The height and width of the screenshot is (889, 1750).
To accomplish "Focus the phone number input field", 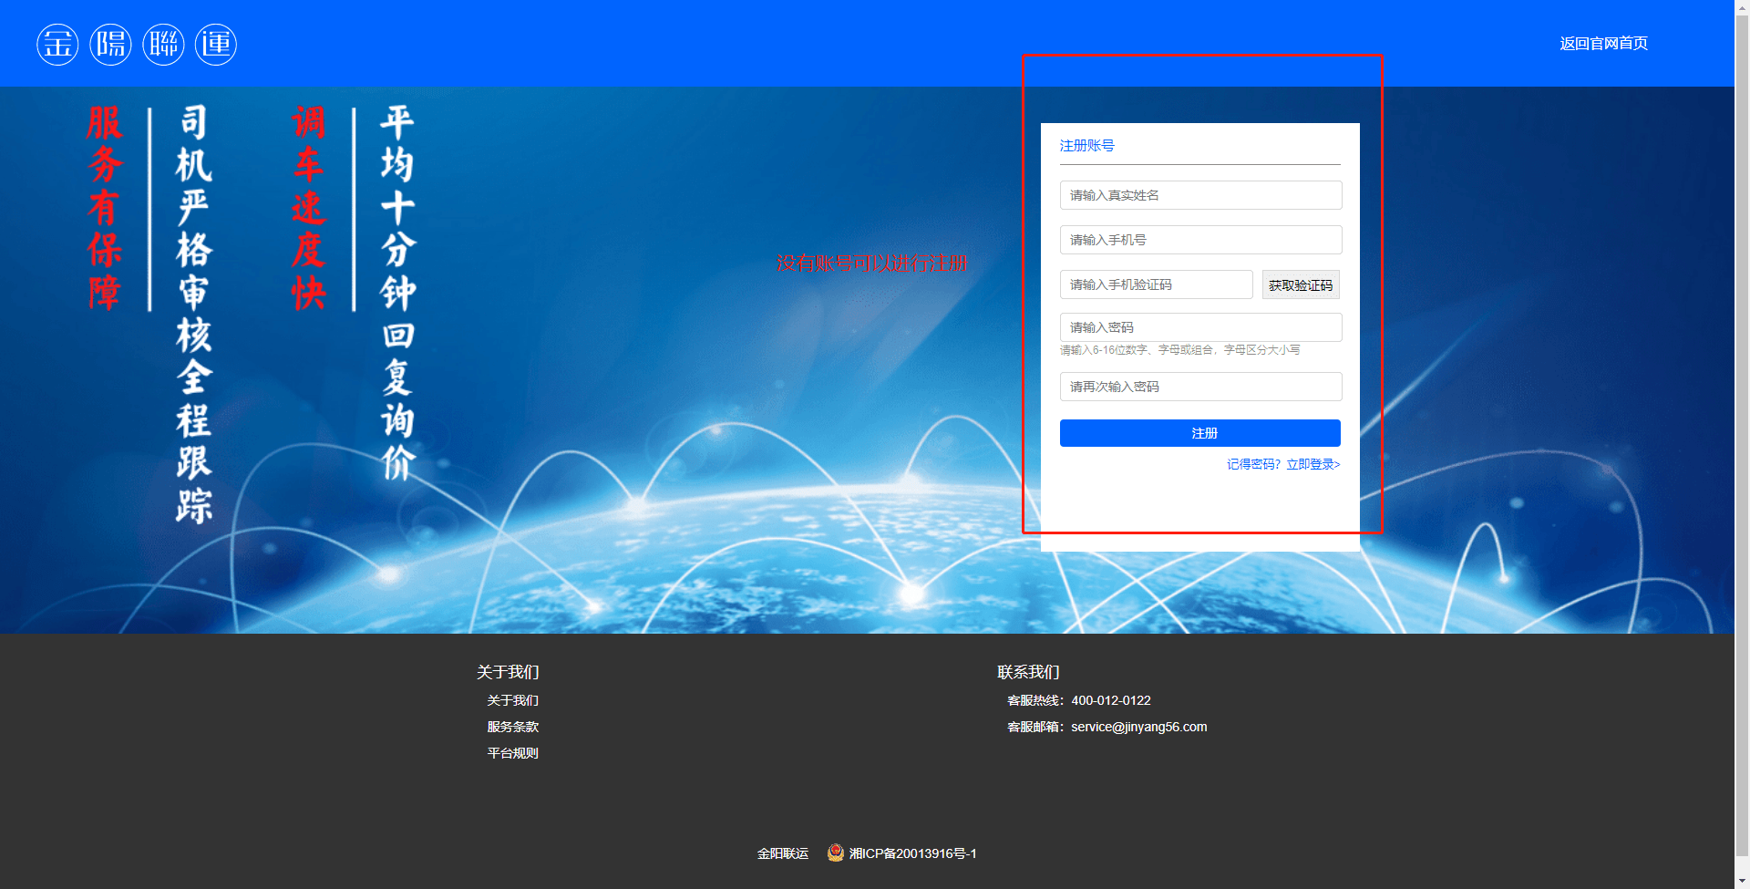I will point(1200,240).
